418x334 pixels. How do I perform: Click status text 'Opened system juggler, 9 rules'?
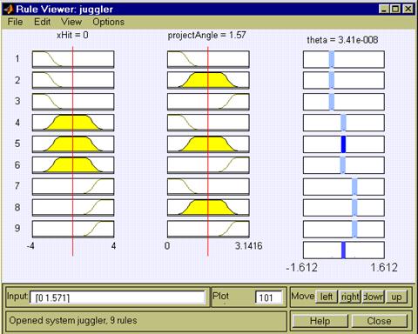(73, 320)
